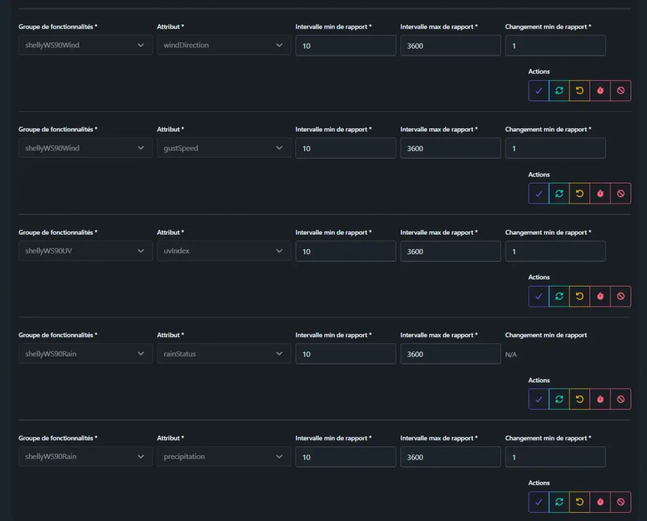Expand the feature group dropdown beside rainStatus
The height and width of the screenshot is (521, 647).
(x=85, y=353)
